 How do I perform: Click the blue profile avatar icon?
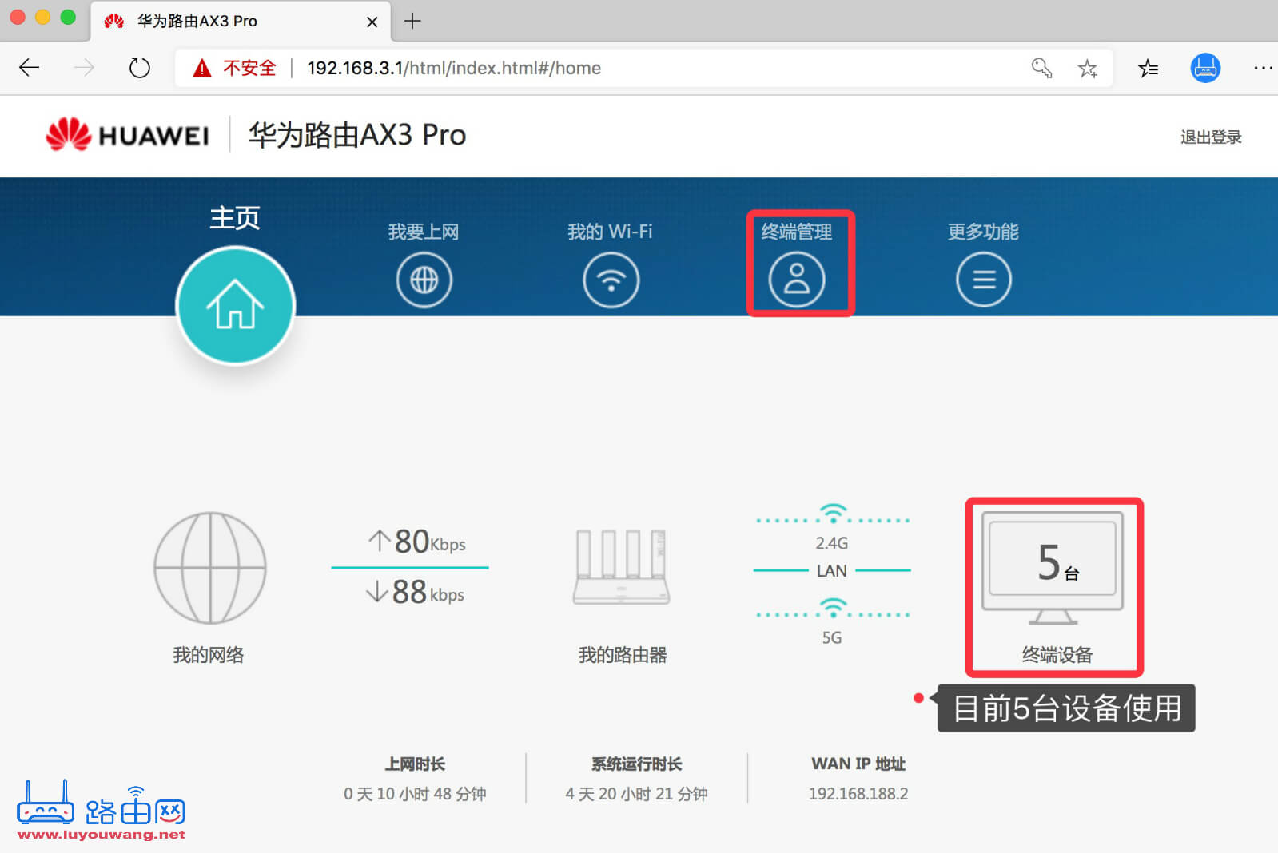1205,68
